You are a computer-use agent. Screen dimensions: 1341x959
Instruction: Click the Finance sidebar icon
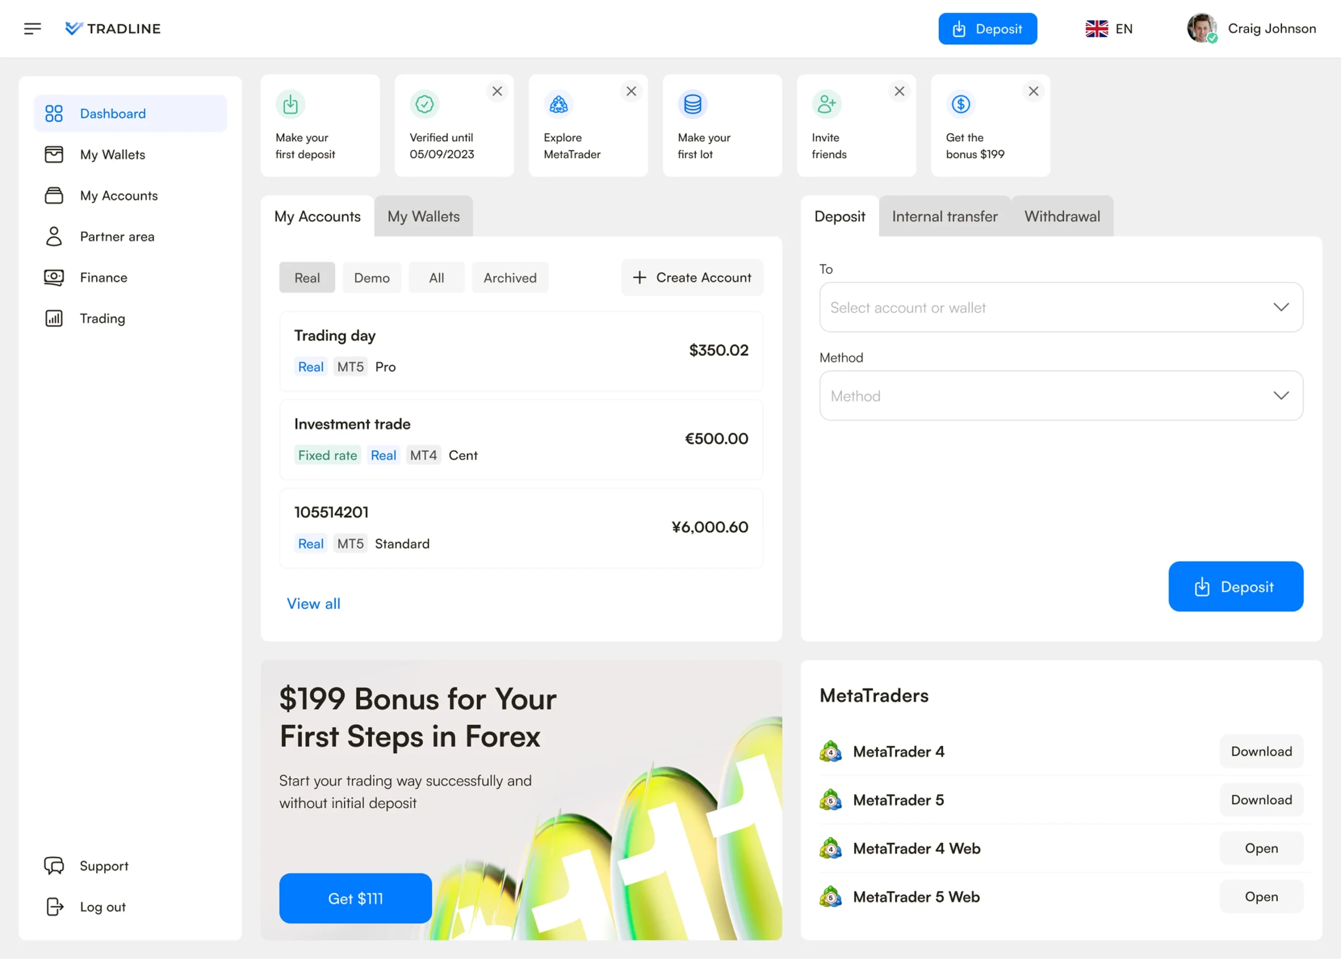(54, 278)
